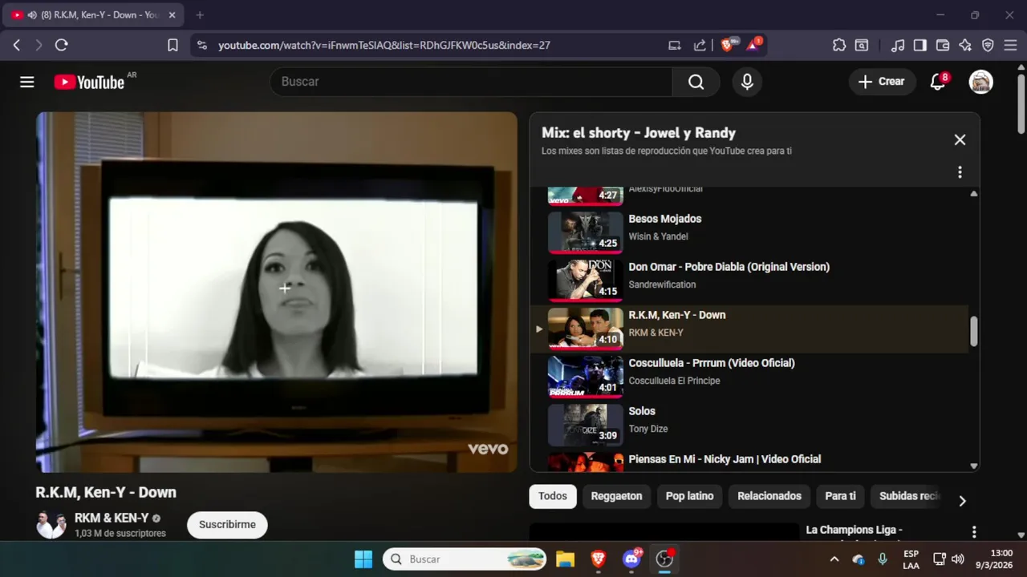Play Besos Mojados from the playlist

click(x=749, y=232)
